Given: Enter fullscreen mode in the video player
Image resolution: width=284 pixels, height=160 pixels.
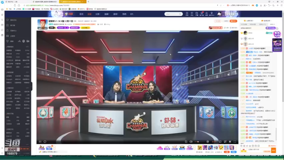Looking at the screenshot, I should click(235, 142).
